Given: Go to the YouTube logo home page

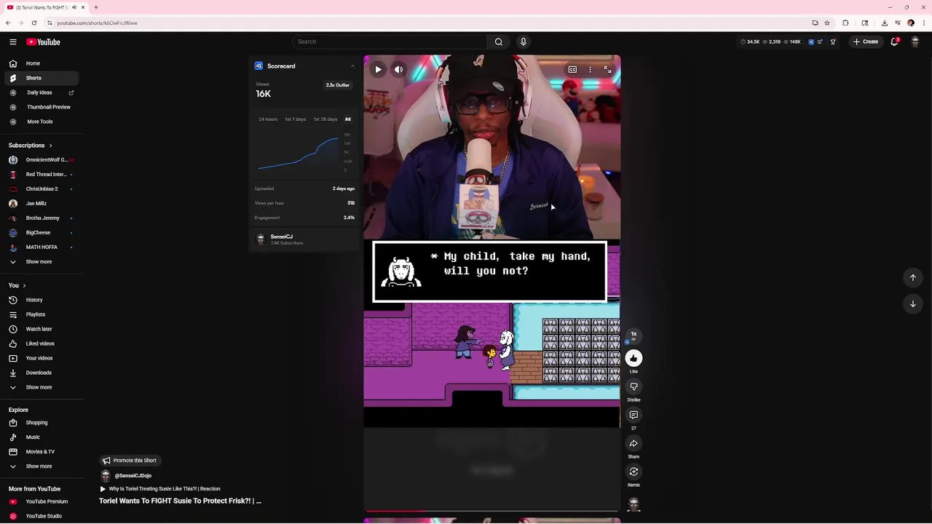Looking at the screenshot, I should point(44,42).
